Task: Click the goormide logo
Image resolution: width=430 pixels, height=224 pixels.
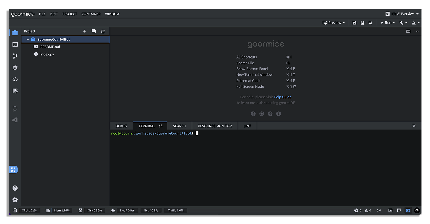Action: pyautogui.click(x=22, y=14)
